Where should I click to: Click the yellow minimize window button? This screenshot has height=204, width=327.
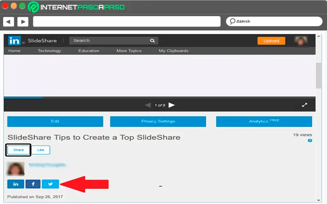[13, 6]
